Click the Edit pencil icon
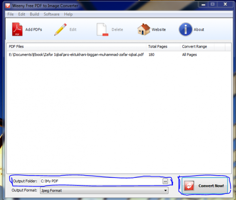 60,29
